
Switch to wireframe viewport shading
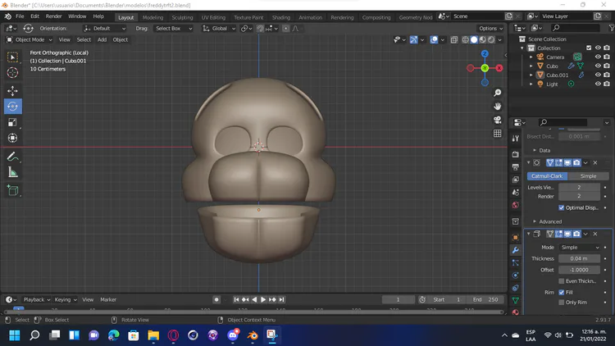[465, 39]
